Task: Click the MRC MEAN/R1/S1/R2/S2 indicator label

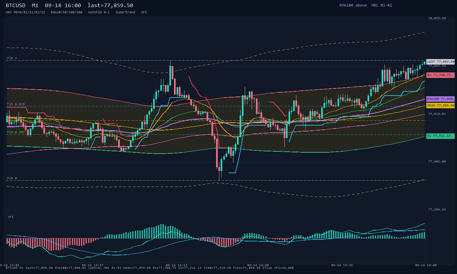Action: (25, 12)
